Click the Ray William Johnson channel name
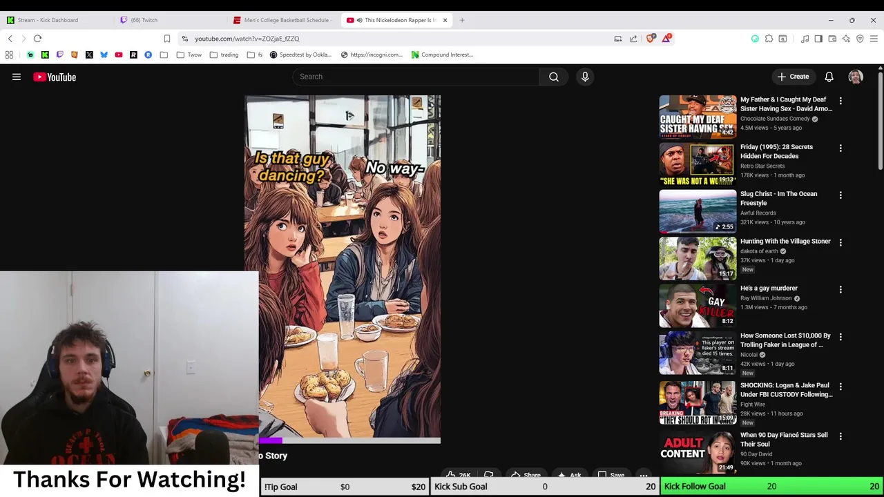The image size is (884, 497). (x=766, y=298)
